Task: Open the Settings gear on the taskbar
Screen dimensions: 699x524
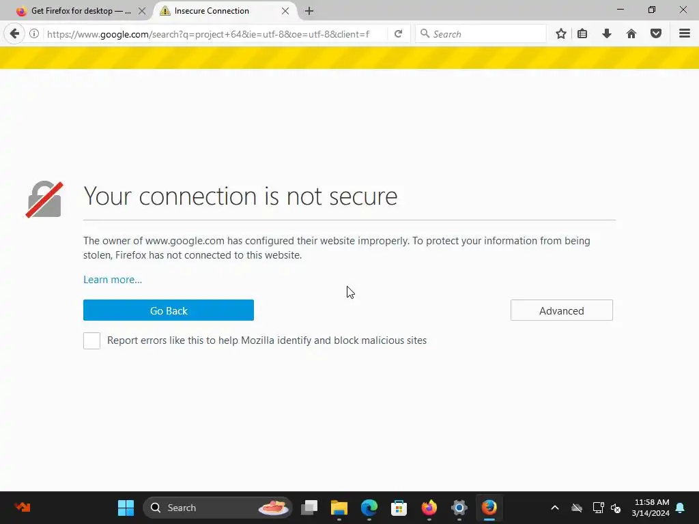Action: tap(459, 508)
